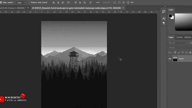The height and width of the screenshot is (108, 192).
Task: Click prevent artboard auto-nesting lock icon
Action: click(x=186, y=52)
